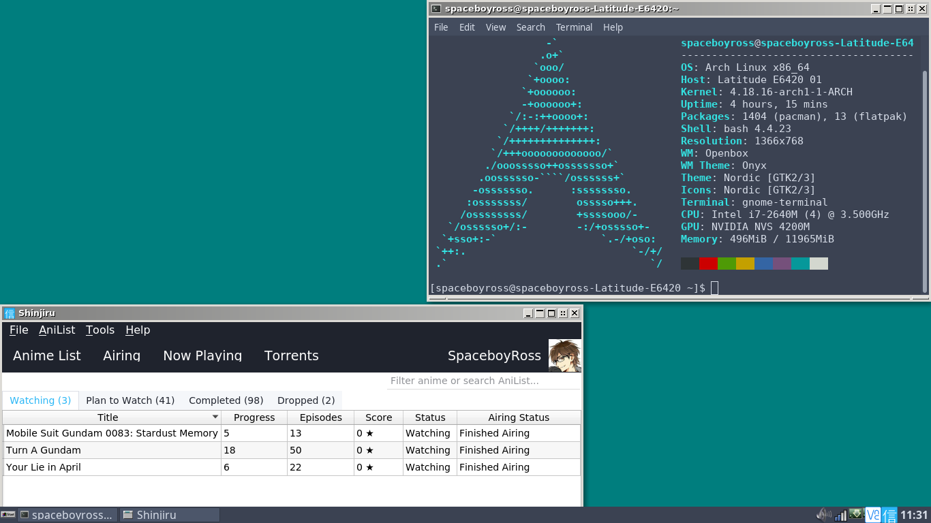
Task: Click the 'WM: Openbox' line in terminal
Action: [x=714, y=153]
